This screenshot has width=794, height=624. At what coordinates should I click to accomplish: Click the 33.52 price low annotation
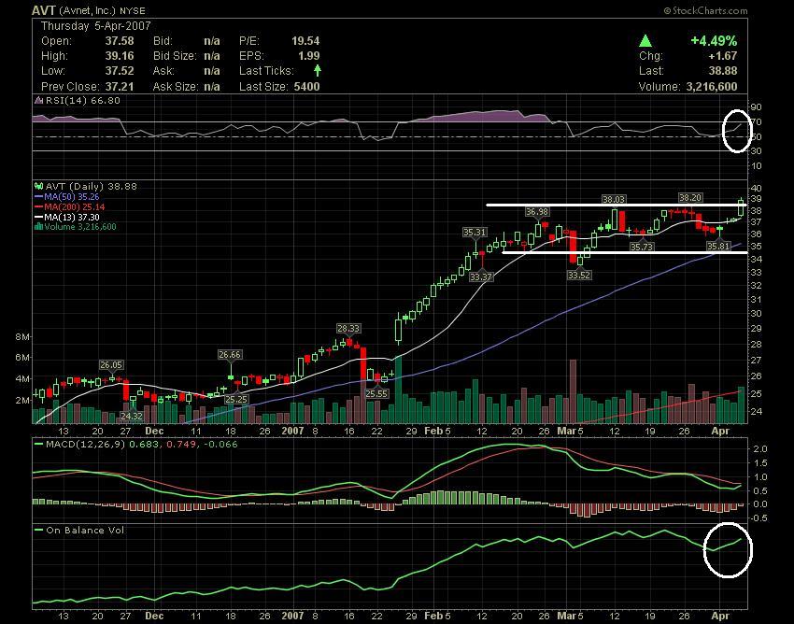coord(579,275)
